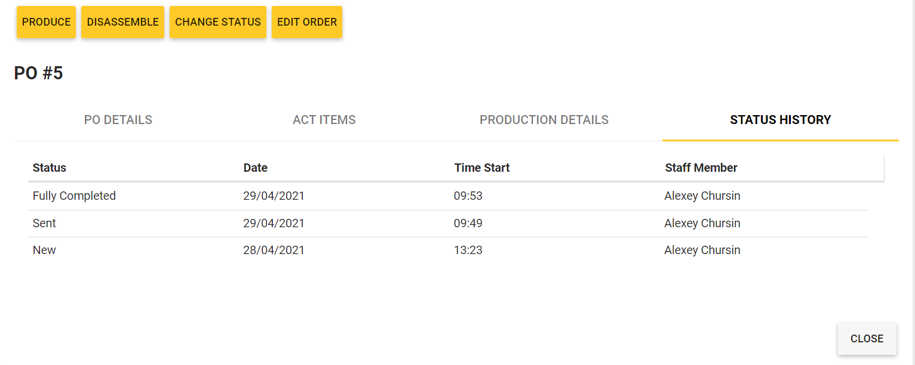Click the Staff Member column header

701,168
